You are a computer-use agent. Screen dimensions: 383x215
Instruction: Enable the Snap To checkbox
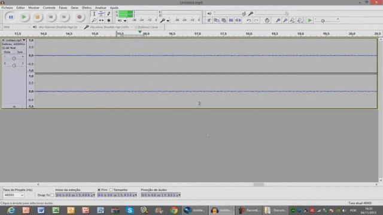52,195
